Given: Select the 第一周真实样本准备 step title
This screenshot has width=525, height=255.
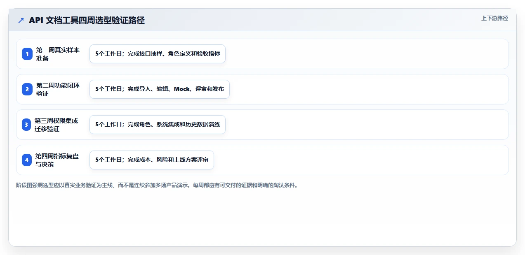Looking at the screenshot, I should [58, 54].
